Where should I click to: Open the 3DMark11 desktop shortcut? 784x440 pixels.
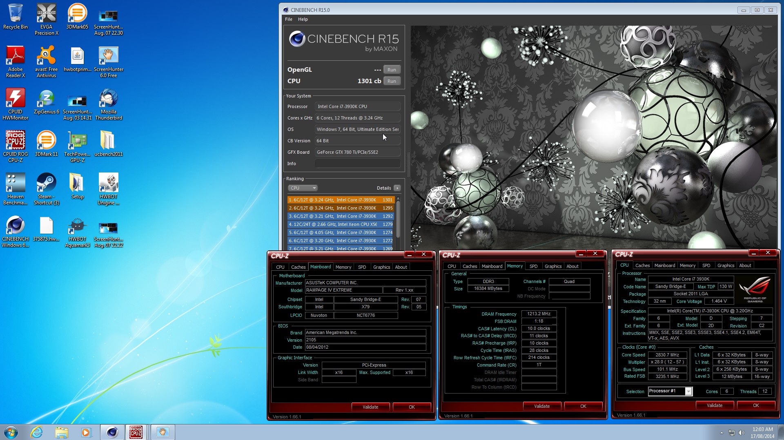(x=47, y=144)
